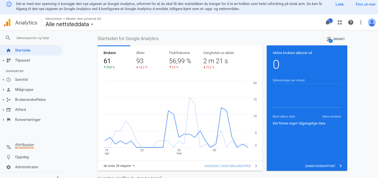Expand the Atferd reports

tap(3, 110)
